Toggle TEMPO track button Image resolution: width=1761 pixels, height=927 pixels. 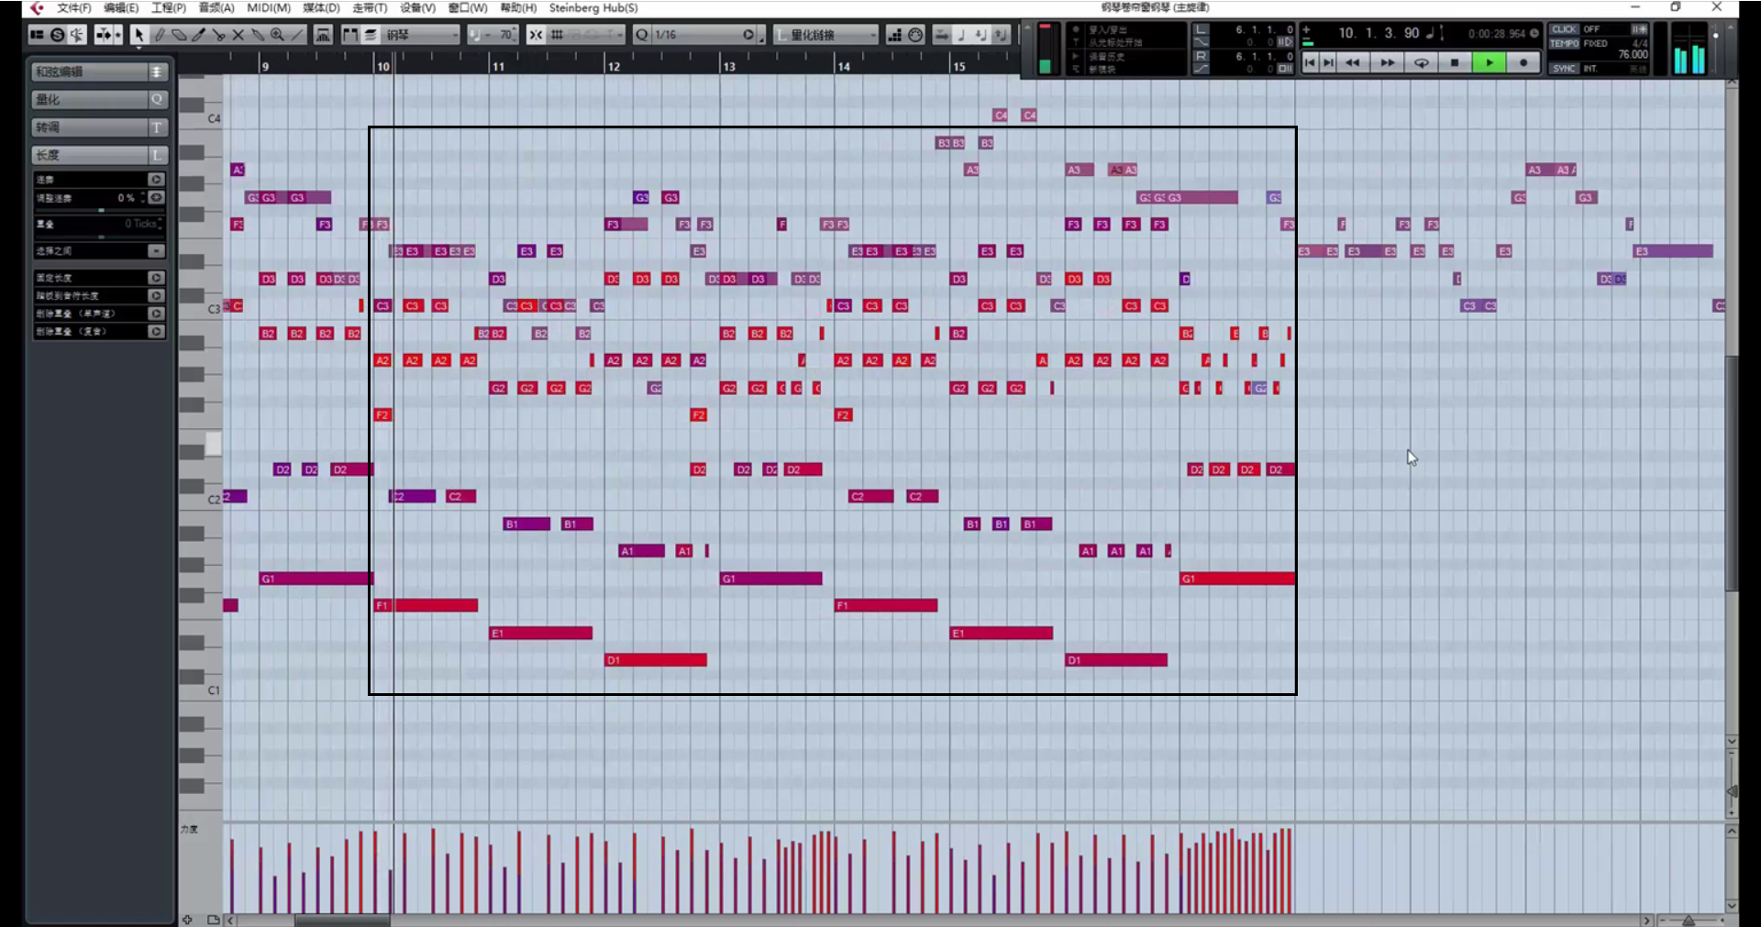pyautogui.click(x=1564, y=43)
